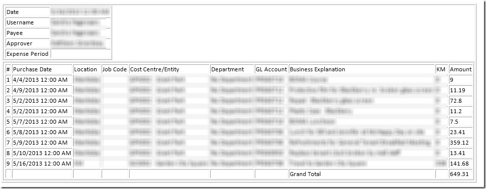
Task: Click purchase date 5/8/2013 12:00 AM
Action: 42,132
